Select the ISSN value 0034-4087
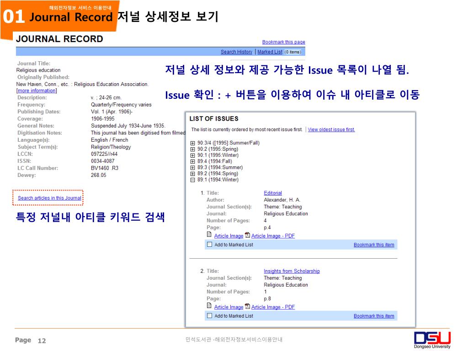 (x=103, y=161)
